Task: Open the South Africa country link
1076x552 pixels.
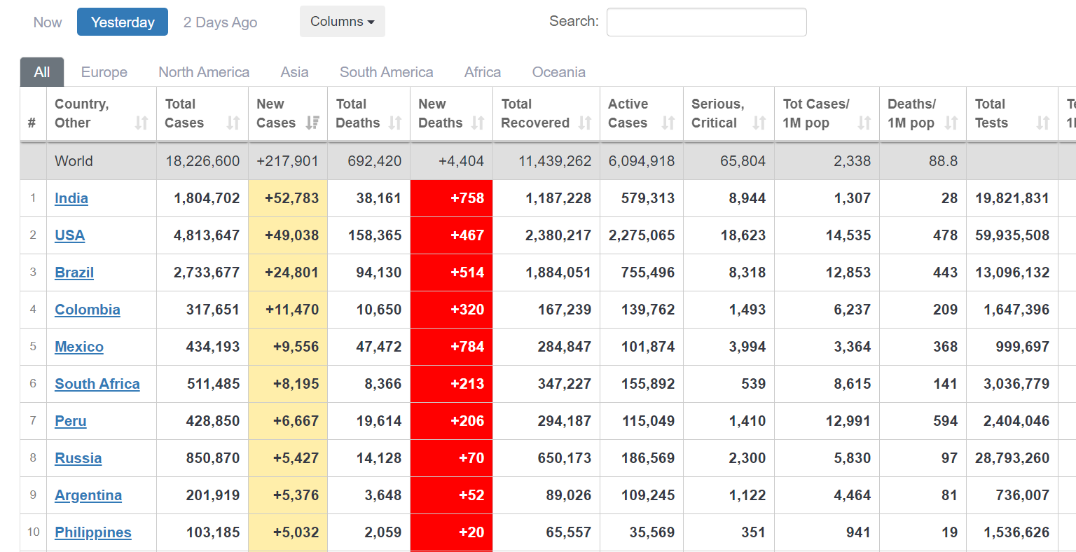Action: pyautogui.click(x=97, y=384)
